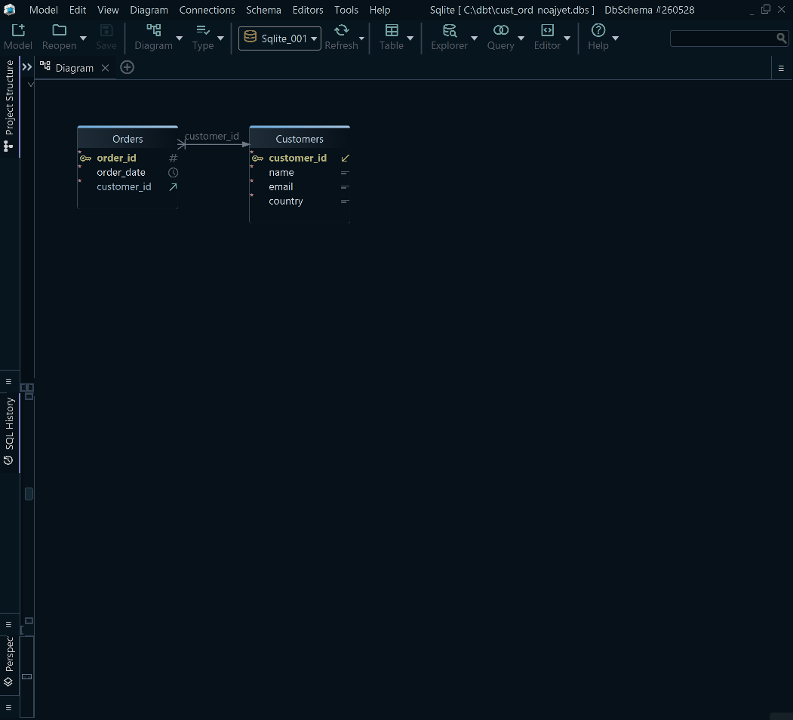Open the Diagram menu
The image size is (793, 720).
[x=149, y=10]
